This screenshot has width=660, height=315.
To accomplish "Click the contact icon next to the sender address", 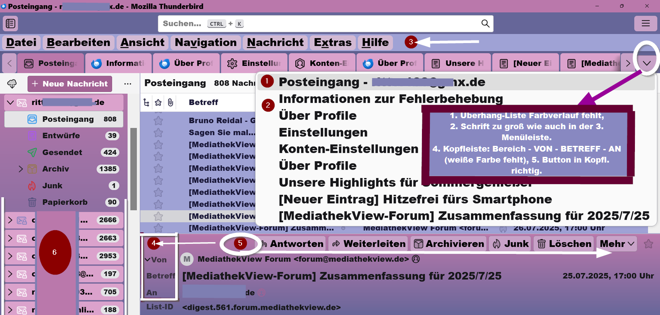I will tap(416, 259).
